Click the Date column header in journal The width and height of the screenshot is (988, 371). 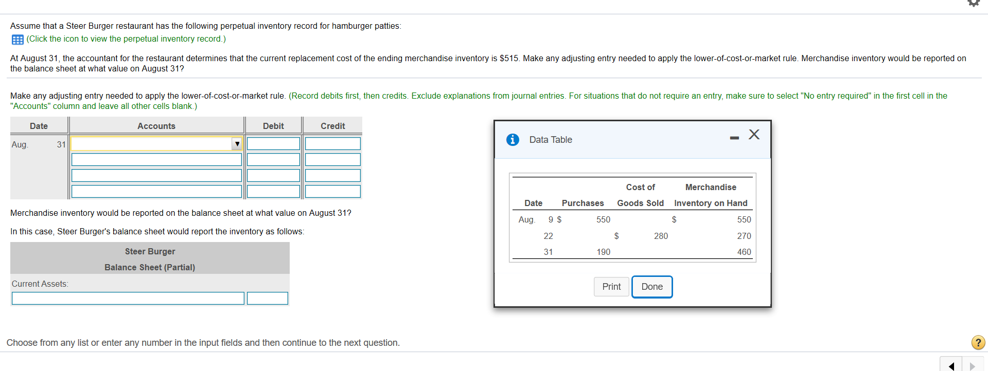(x=39, y=126)
